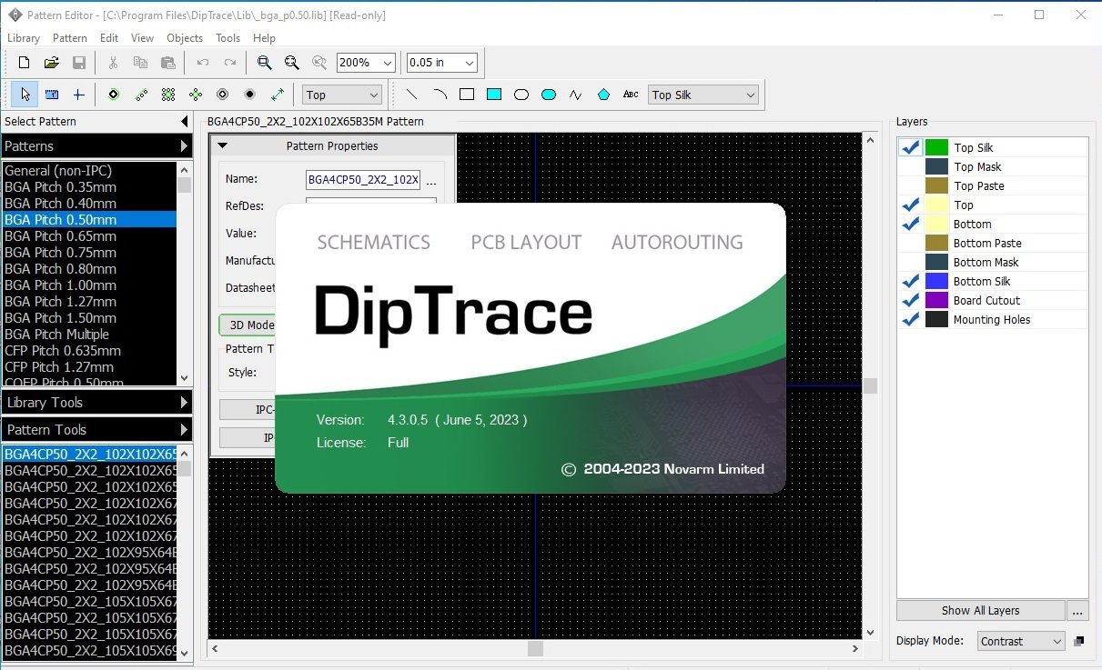Click the Show All Layers button
Image resolution: width=1102 pixels, height=670 pixels.
[x=980, y=611]
